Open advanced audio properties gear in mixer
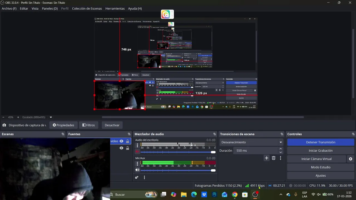The height and width of the screenshot is (200, 356). tap(137, 177)
